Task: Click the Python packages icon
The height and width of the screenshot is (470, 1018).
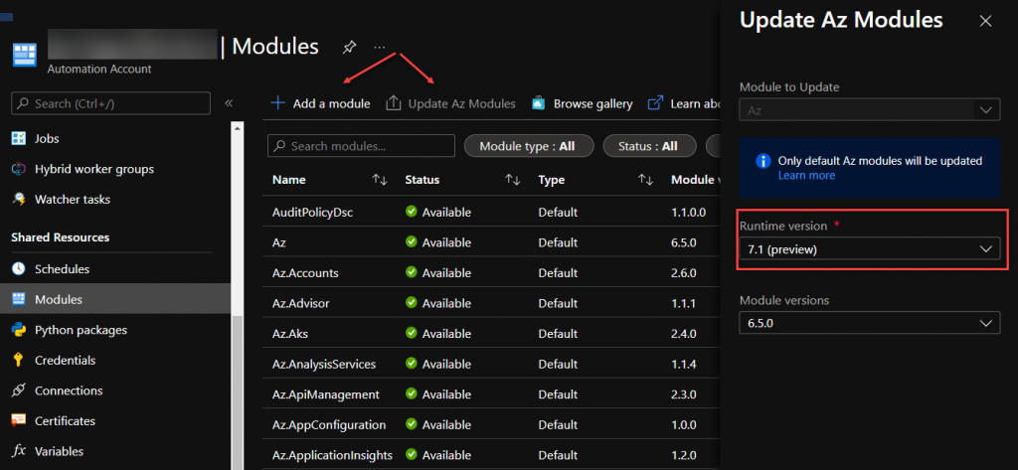Action: pos(19,330)
